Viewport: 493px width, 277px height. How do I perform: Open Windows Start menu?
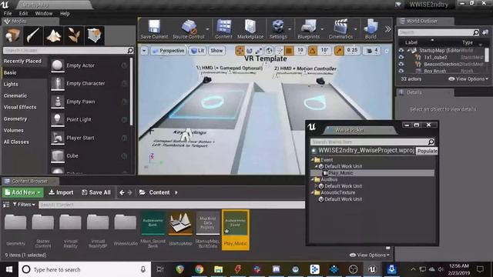pyautogui.click(x=9, y=269)
